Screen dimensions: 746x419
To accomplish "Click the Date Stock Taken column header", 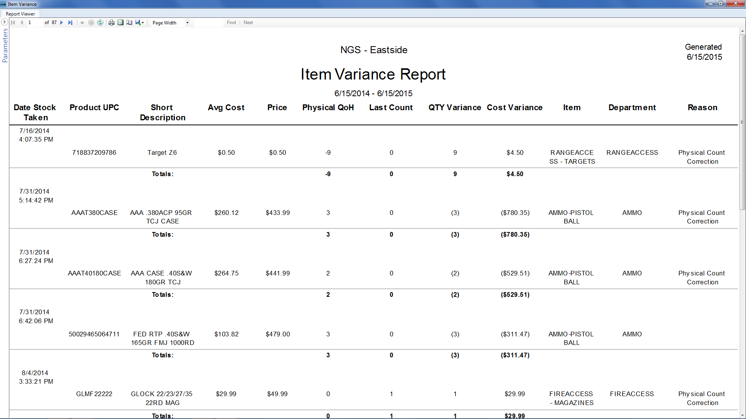I will click(x=35, y=113).
